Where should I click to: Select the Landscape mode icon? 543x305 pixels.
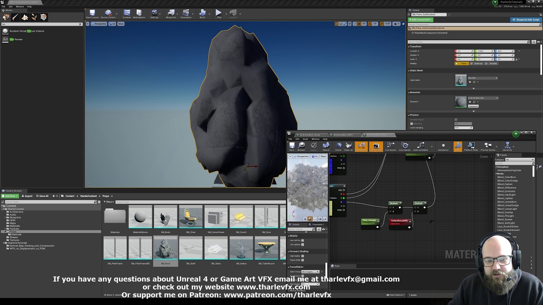tap(25, 17)
